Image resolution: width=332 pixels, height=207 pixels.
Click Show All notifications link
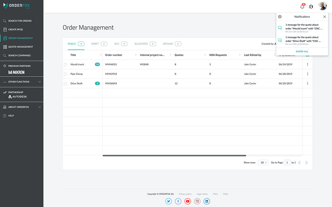pyautogui.click(x=302, y=51)
